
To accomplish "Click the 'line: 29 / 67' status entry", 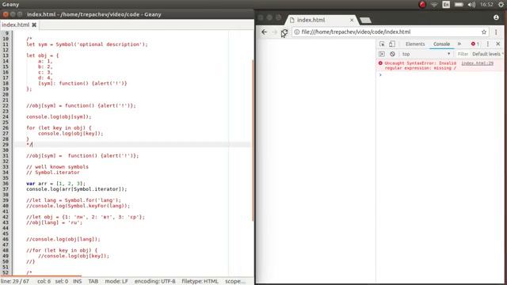I will click(x=15, y=281).
